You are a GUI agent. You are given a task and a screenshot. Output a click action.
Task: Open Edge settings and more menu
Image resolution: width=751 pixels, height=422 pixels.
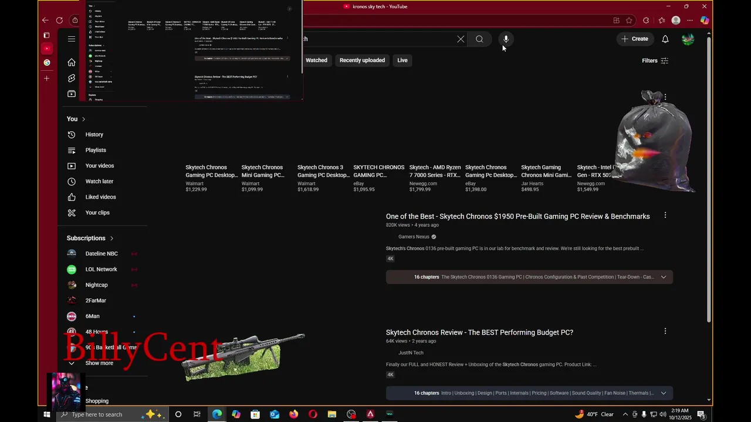pyautogui.click(x=690, y=20)
